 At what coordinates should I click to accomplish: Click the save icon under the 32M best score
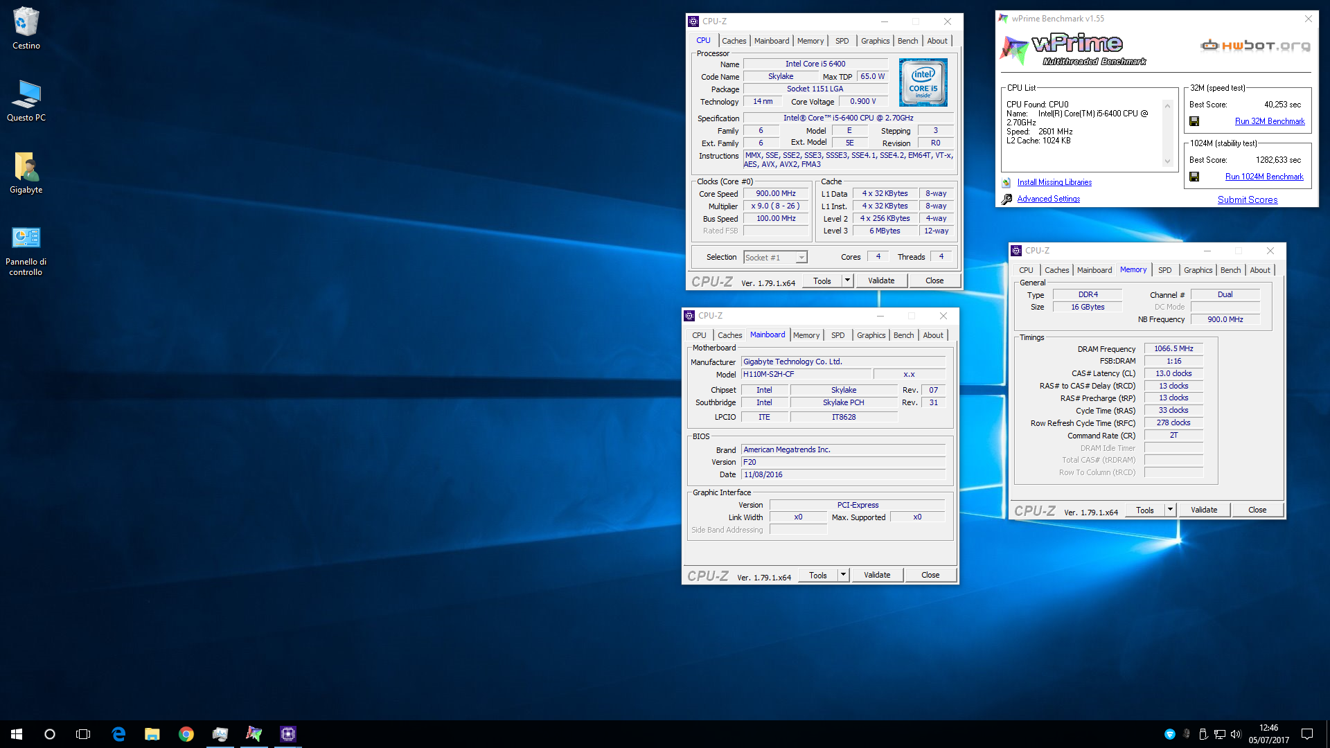[x=1194, y=121]
